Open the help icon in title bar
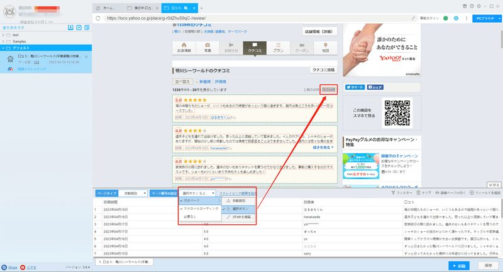Image resolution: width=503 pixels, height=272 pixels. (x=472, y=6)
